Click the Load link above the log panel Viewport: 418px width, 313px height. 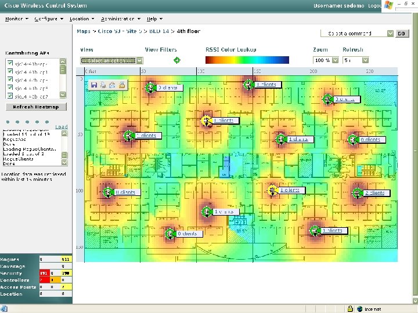point(61,126)
